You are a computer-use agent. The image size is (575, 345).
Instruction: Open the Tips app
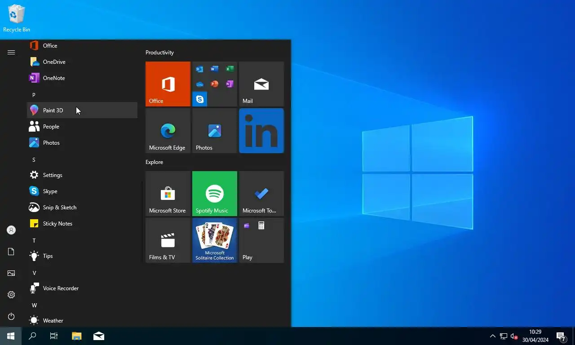tap(82, 256)
